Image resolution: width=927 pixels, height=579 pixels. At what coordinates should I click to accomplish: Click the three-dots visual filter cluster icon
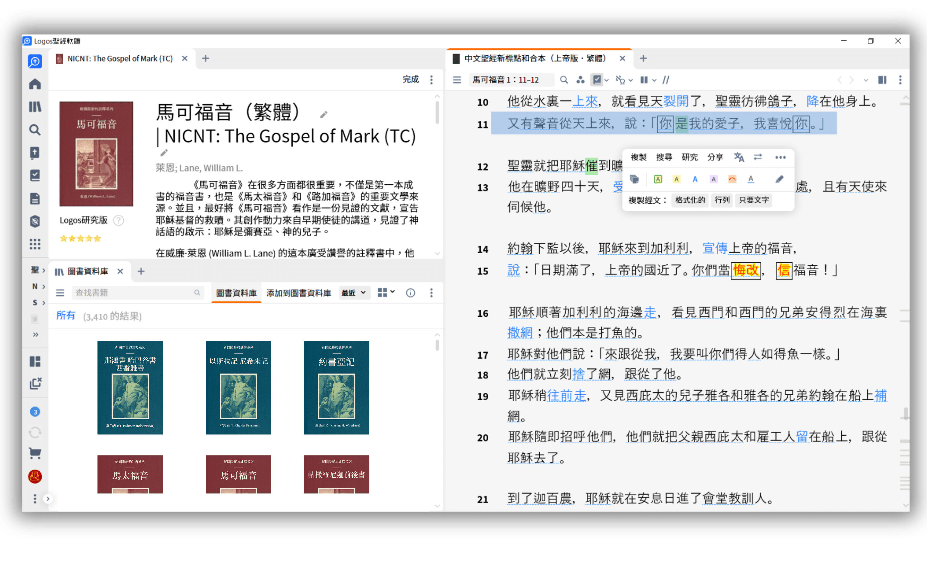(x=580, y=80)
